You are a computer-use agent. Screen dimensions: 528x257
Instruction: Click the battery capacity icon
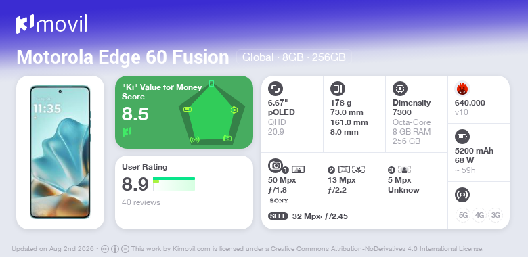[x=462, y=137]
